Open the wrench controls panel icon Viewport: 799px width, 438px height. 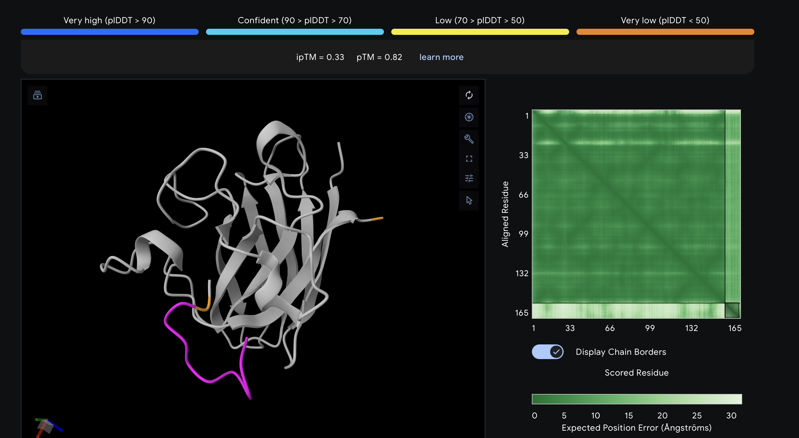pos(469,139)
